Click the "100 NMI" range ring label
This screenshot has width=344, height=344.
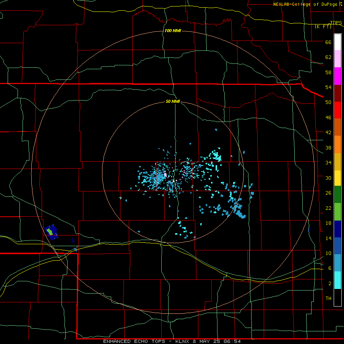pyautogui.click(x=173, y=31)
